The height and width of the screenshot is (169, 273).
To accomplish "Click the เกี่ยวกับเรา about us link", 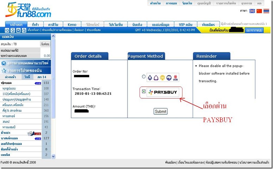I will [33, 30].
